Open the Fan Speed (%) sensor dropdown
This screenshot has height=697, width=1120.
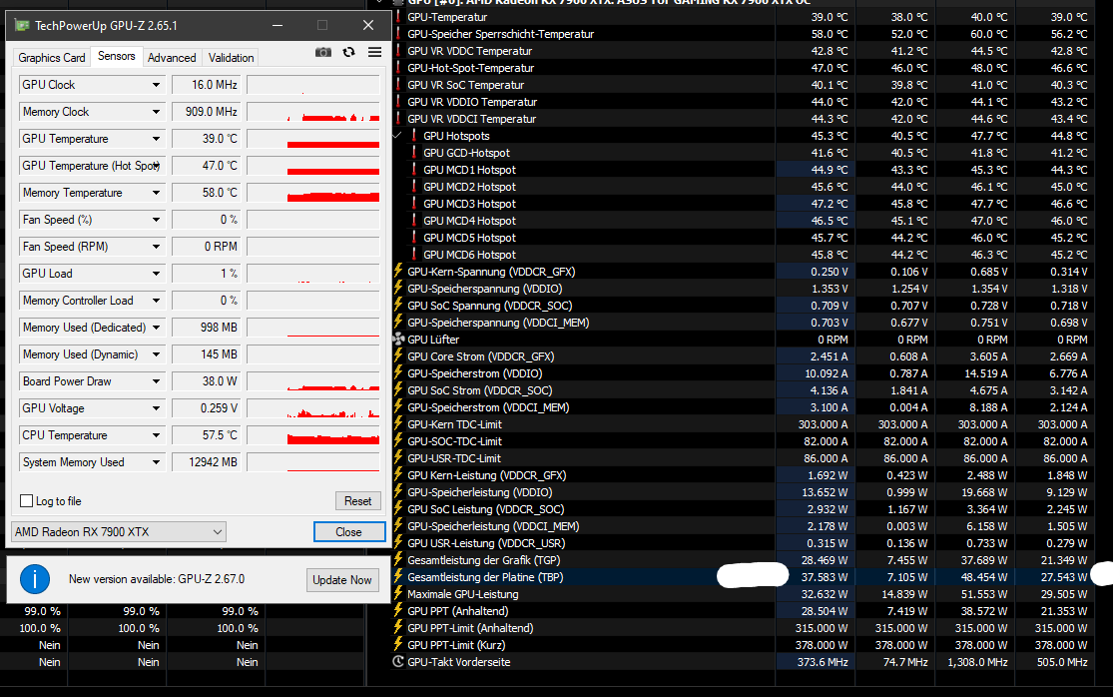(156, 220)
